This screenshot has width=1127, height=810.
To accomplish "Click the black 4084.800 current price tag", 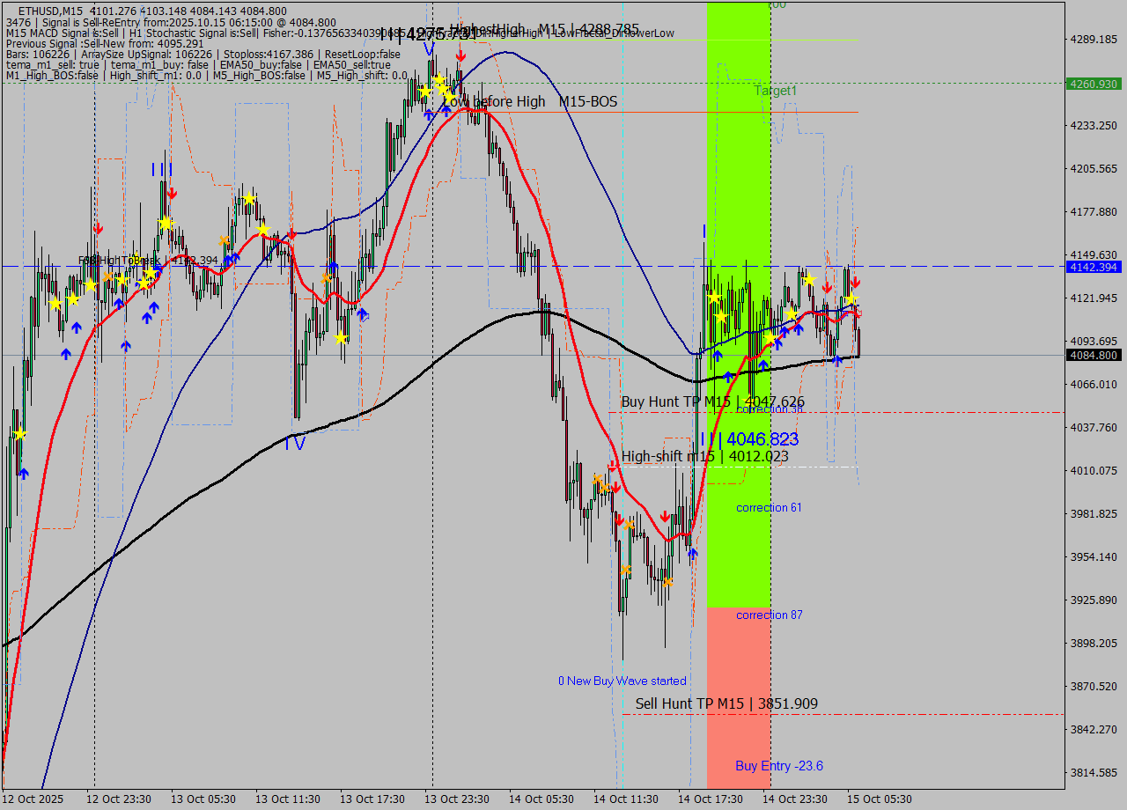I will [x=1093, y=356].
